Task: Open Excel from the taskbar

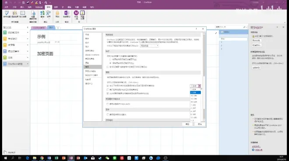Action: 56,158
